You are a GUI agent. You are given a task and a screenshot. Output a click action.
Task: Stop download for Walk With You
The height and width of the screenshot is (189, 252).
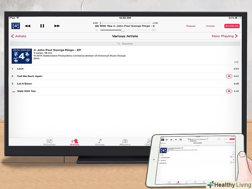229,91
